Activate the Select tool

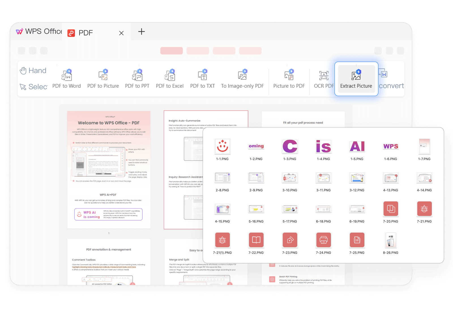coord(33,87)
